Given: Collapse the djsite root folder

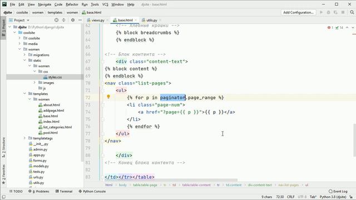Looking at the screenshot, I should pos(10,27).
